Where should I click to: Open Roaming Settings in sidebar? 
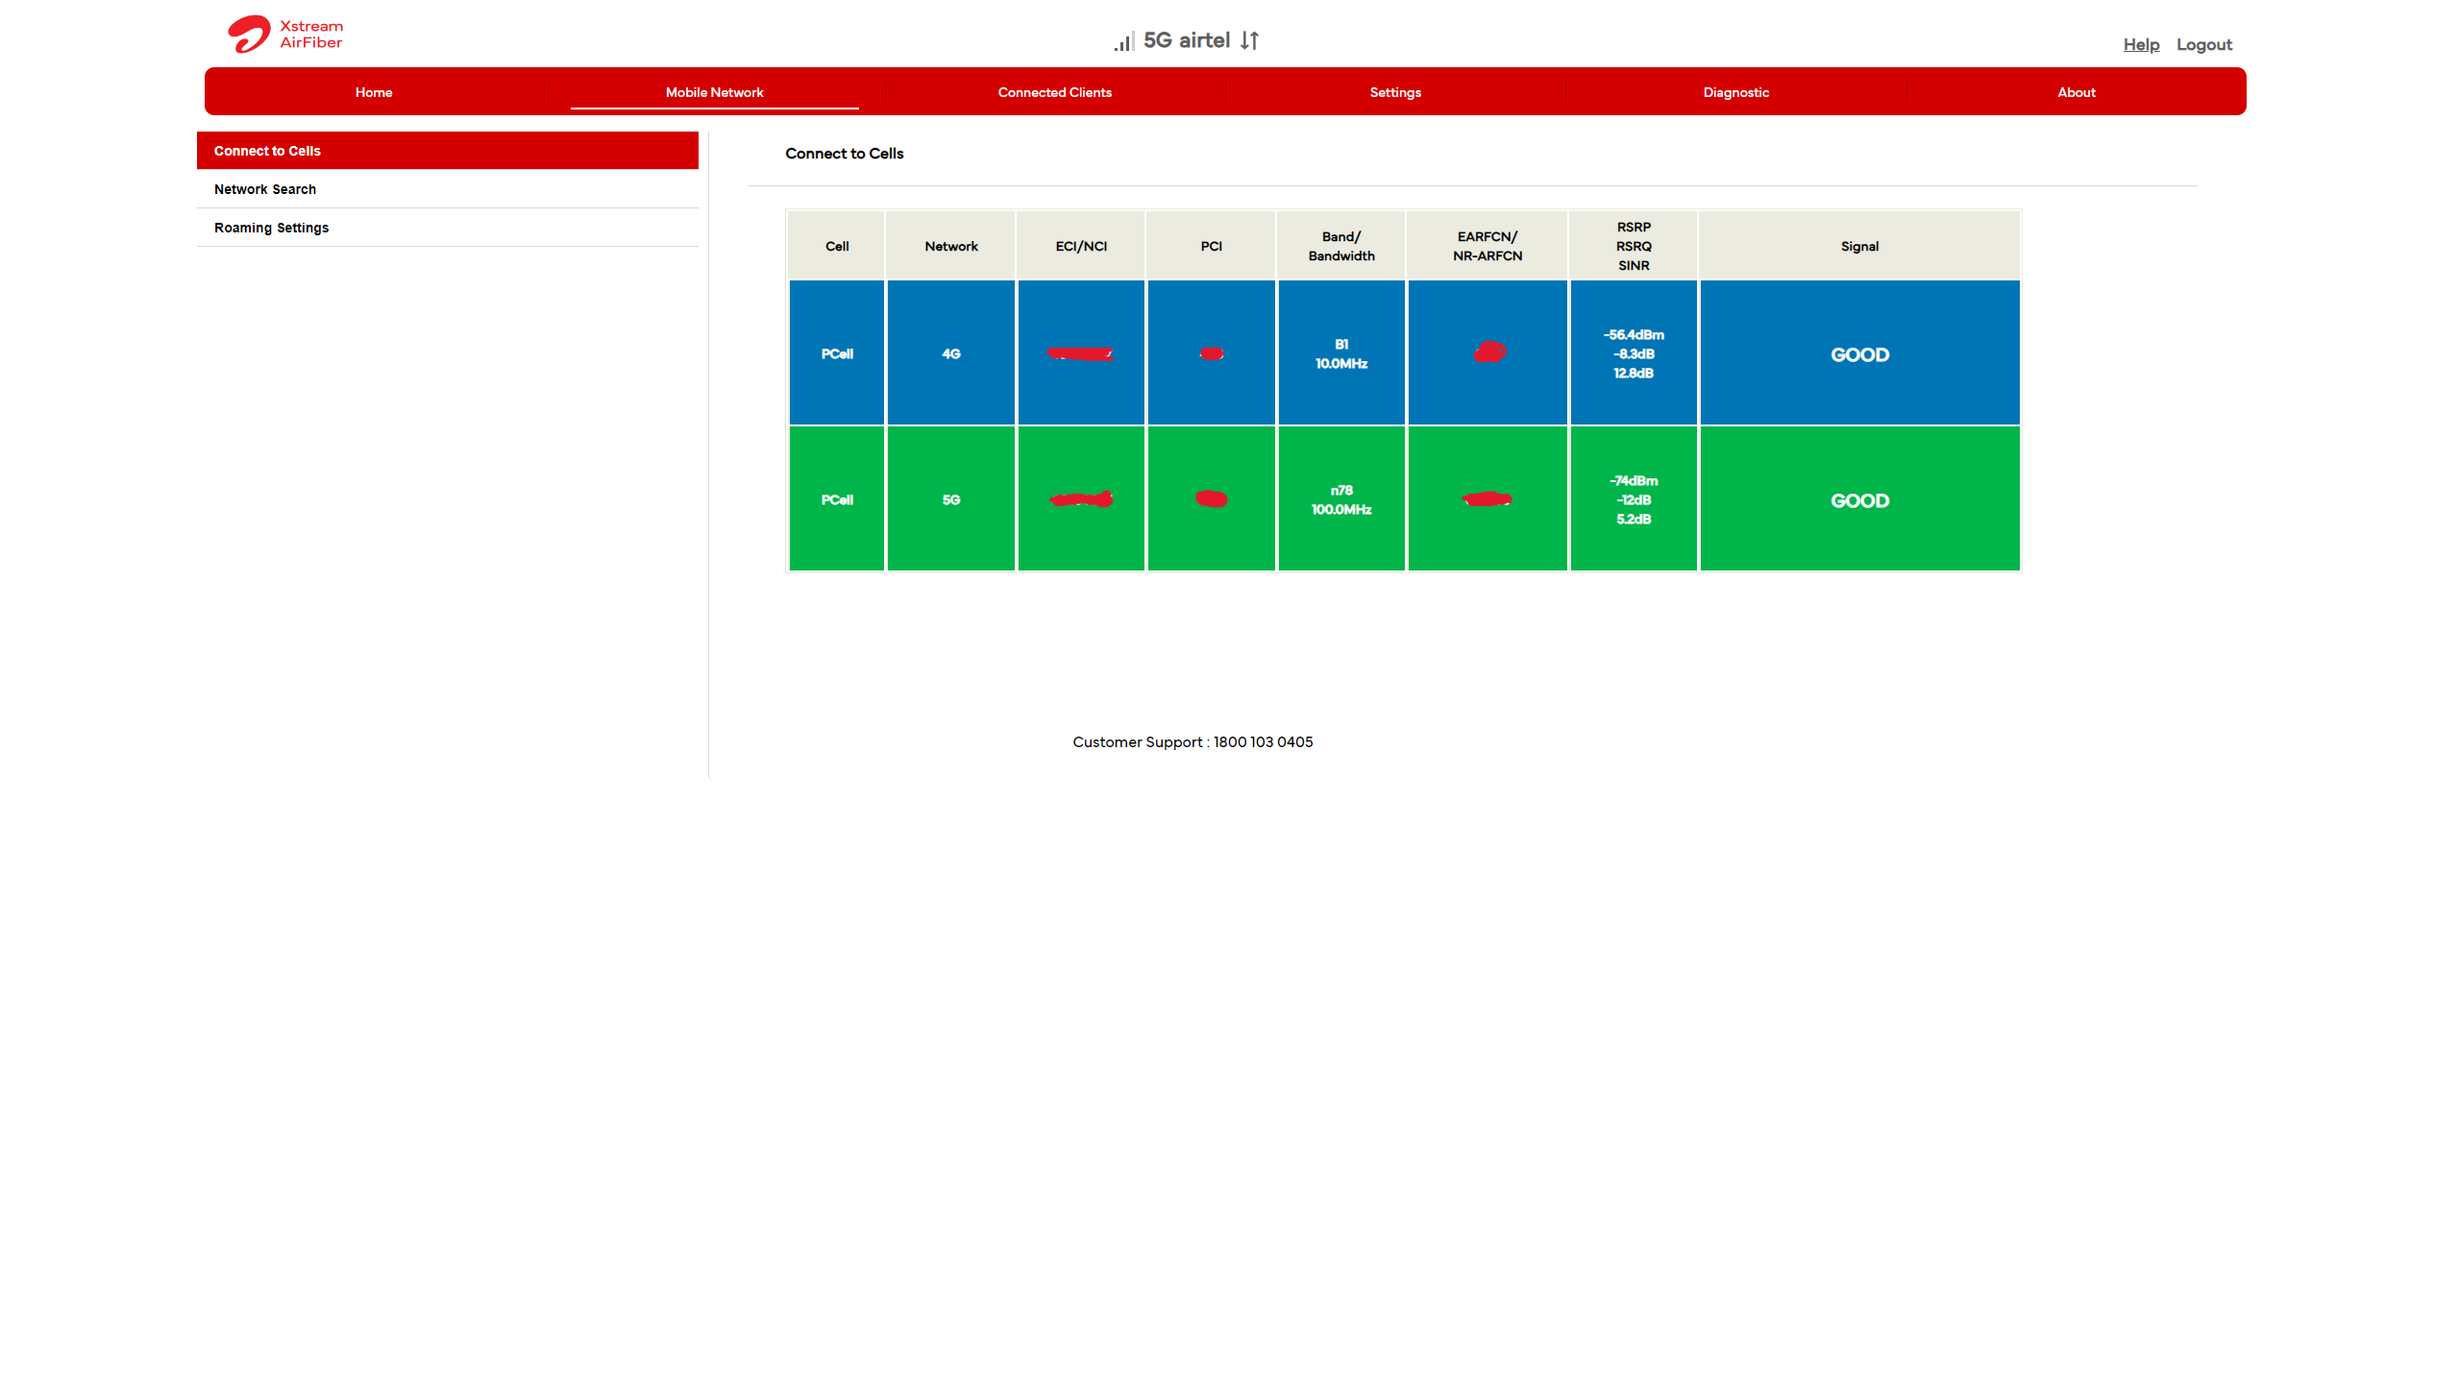(447, 228)
